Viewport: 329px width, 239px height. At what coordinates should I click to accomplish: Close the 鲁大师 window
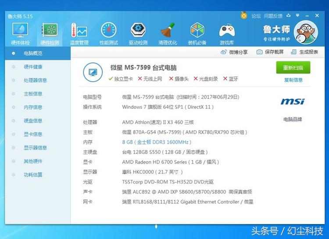click(317, 15)
